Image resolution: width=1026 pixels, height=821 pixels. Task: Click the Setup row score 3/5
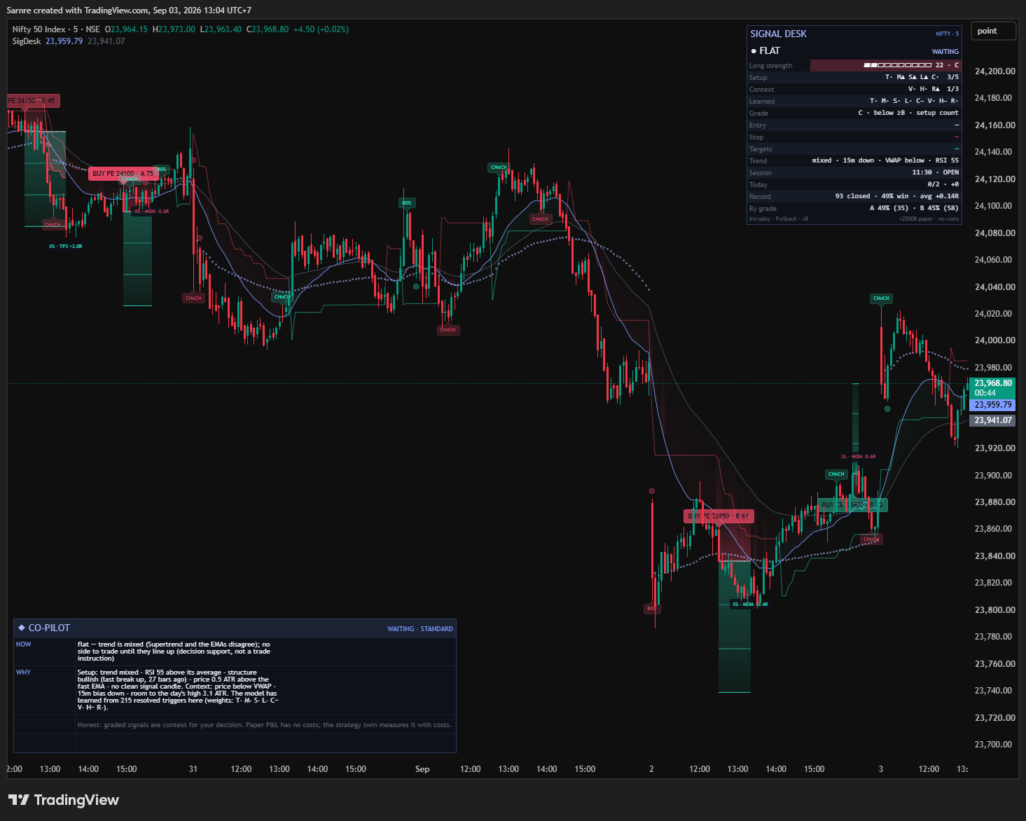tap(952, 77)
